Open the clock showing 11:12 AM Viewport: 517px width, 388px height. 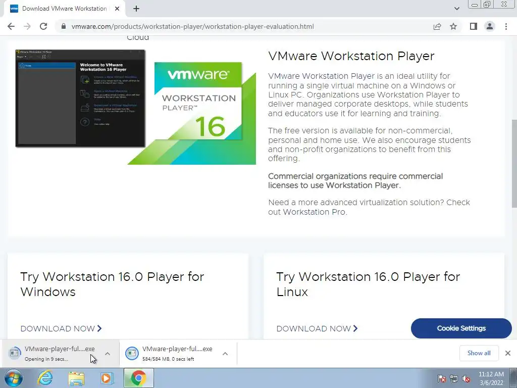[491, 378]
